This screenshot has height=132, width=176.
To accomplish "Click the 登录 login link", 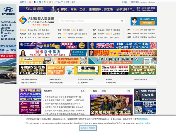I will pos(73,2).
